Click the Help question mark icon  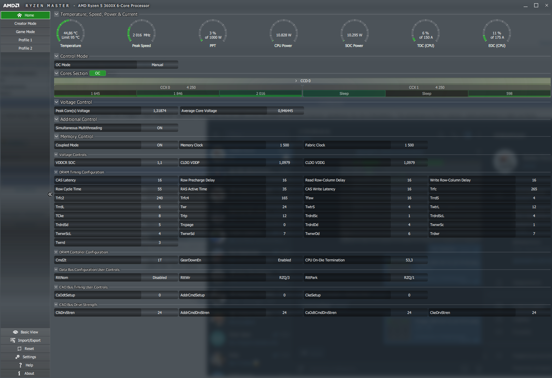click(x=20, y=365)
